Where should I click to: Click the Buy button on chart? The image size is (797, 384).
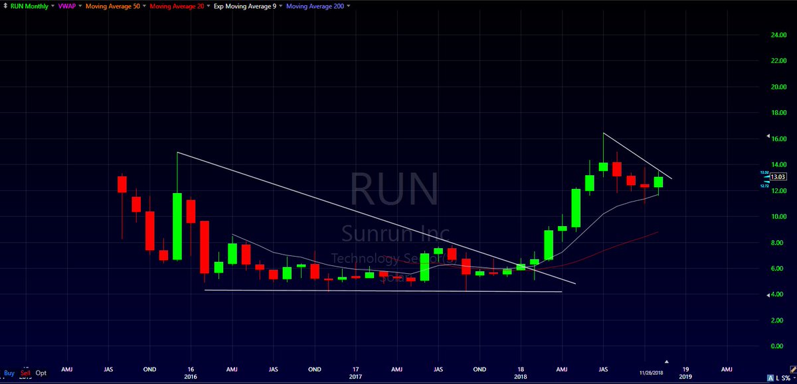point(8,373)
